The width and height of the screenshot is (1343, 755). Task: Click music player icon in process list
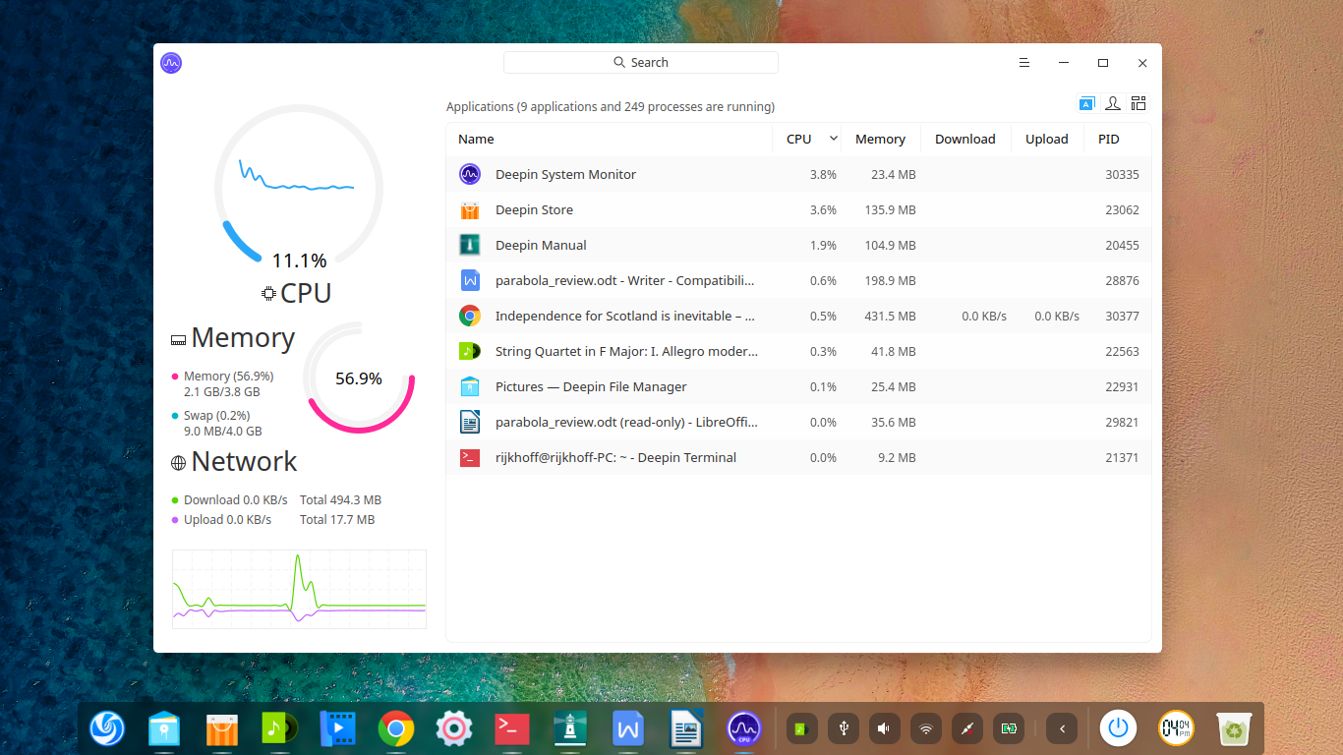click(470, 351)
